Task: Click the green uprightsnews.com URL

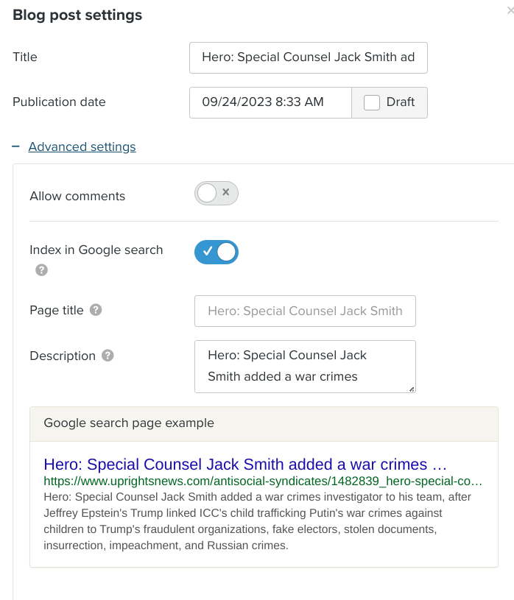Action: pyautogui.click(x=263, y=481)
